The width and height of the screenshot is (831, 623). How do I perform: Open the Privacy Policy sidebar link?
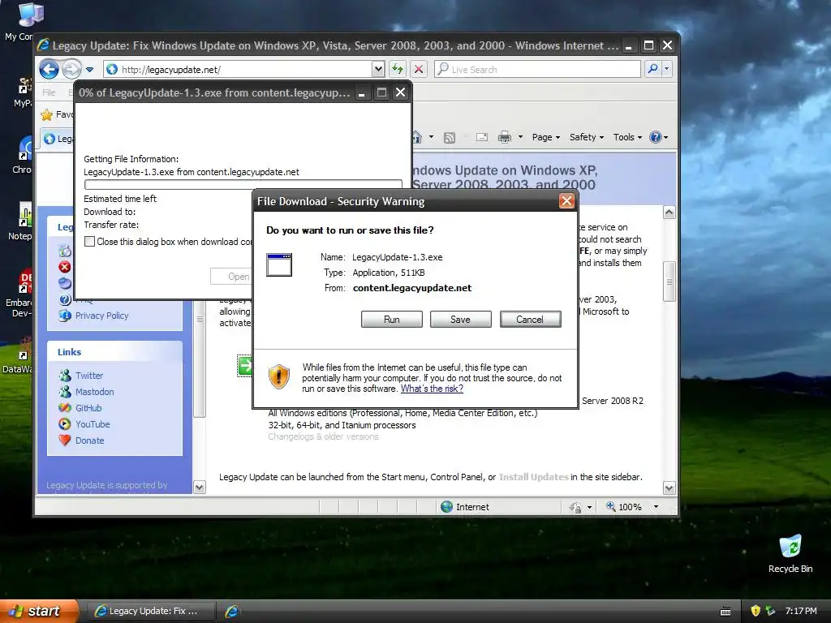tap(101, 316)
